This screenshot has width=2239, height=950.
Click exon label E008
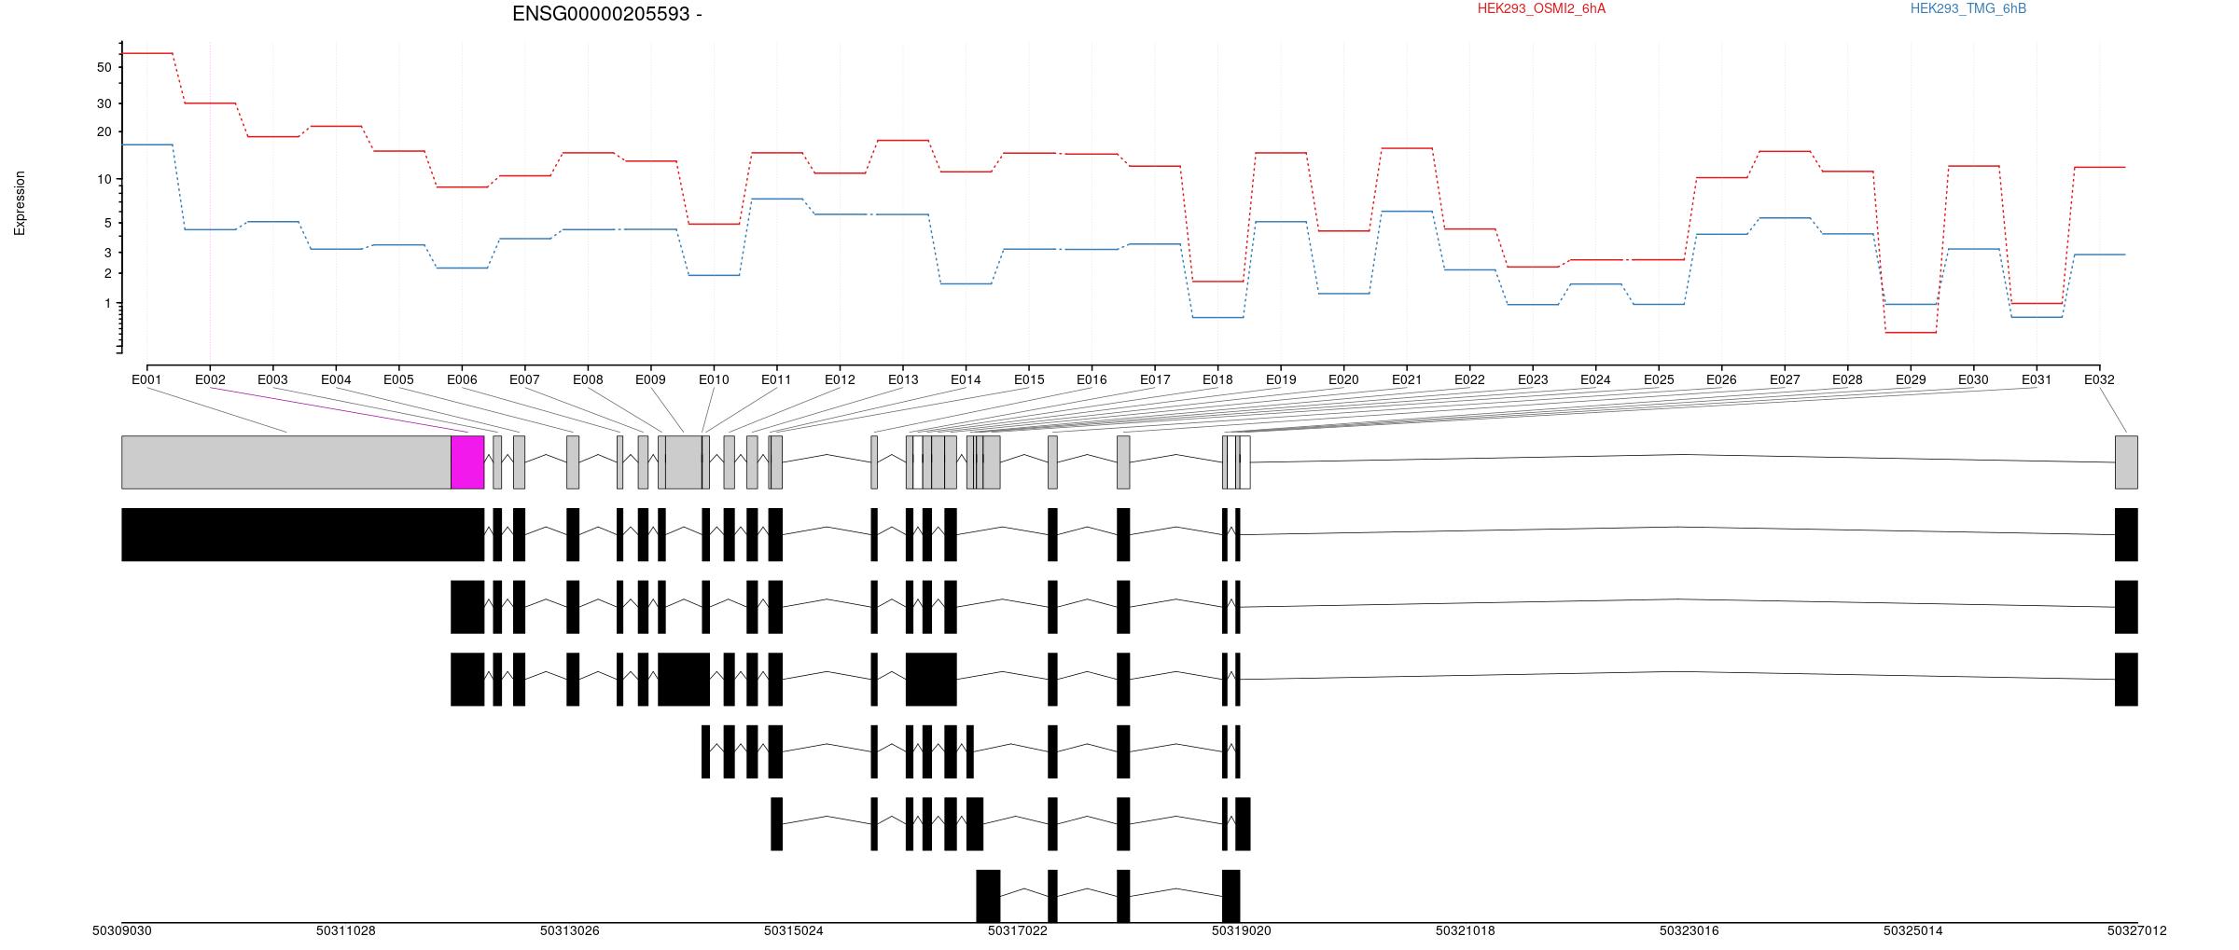click(x=588, y=379)
